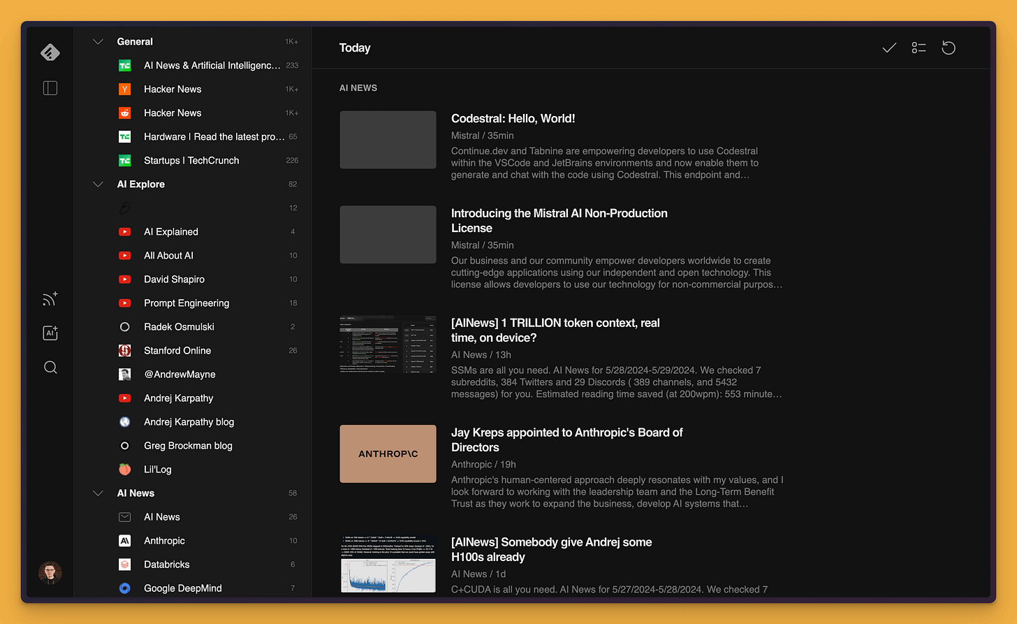The width and height of the screenshot is (1017, 624).
Task: Click the Databricks feed icon
Action: pos(125,565)
